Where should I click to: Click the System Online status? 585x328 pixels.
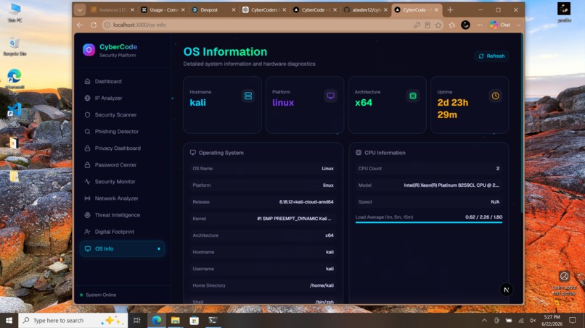coord(98,295)
